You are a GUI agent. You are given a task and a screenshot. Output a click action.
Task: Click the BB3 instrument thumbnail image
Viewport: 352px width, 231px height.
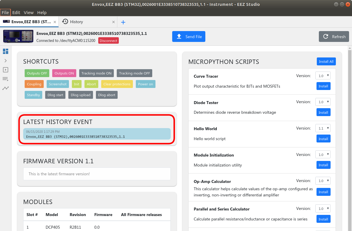(18, 36)
